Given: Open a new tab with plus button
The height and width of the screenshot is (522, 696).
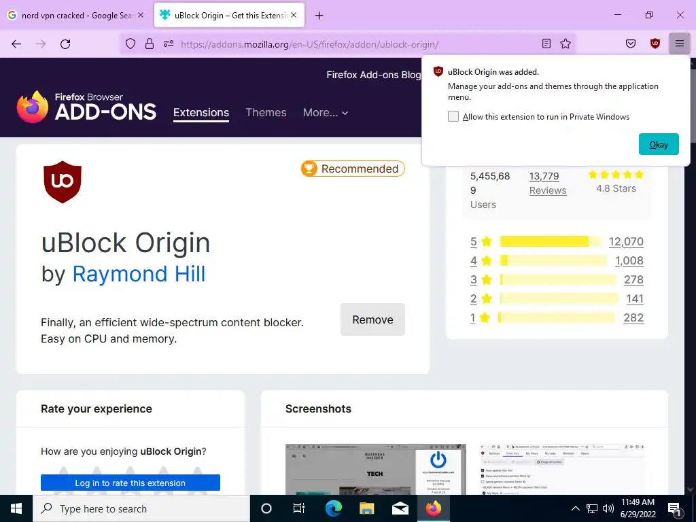Looking at the screenshot, I should pos(319,16).
